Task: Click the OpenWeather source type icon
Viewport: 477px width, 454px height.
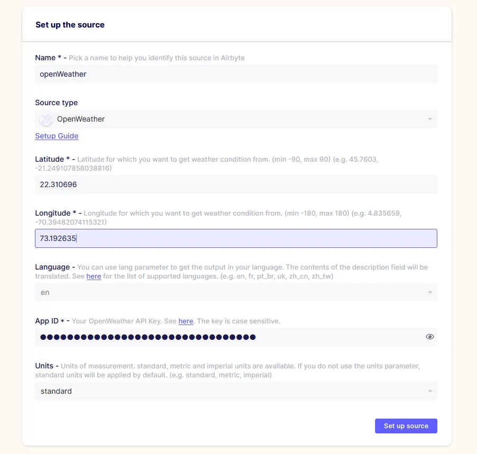Action: (46, 119)
